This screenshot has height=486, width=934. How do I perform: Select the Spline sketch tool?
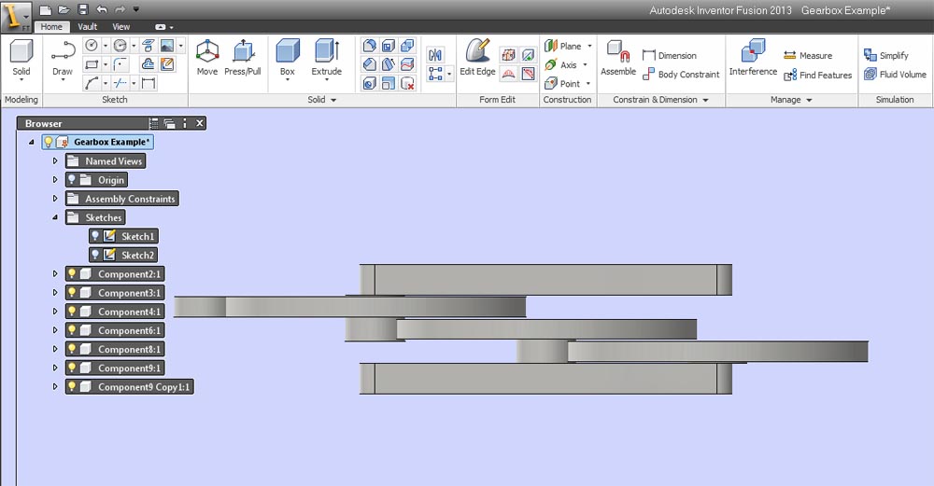coord(92,83)
